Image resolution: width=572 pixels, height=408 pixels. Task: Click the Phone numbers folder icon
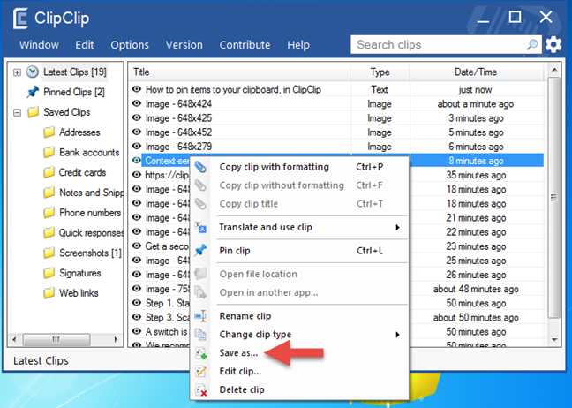(49, 213)
